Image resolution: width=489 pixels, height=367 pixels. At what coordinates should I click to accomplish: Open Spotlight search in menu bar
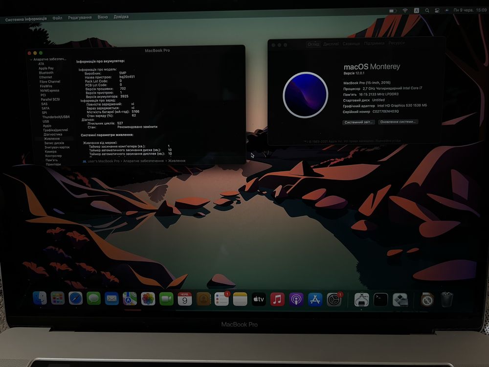pos(427,10)
